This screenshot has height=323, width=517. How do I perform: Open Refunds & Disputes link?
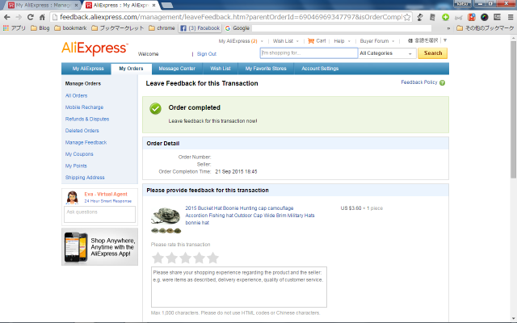click(87, 119)
